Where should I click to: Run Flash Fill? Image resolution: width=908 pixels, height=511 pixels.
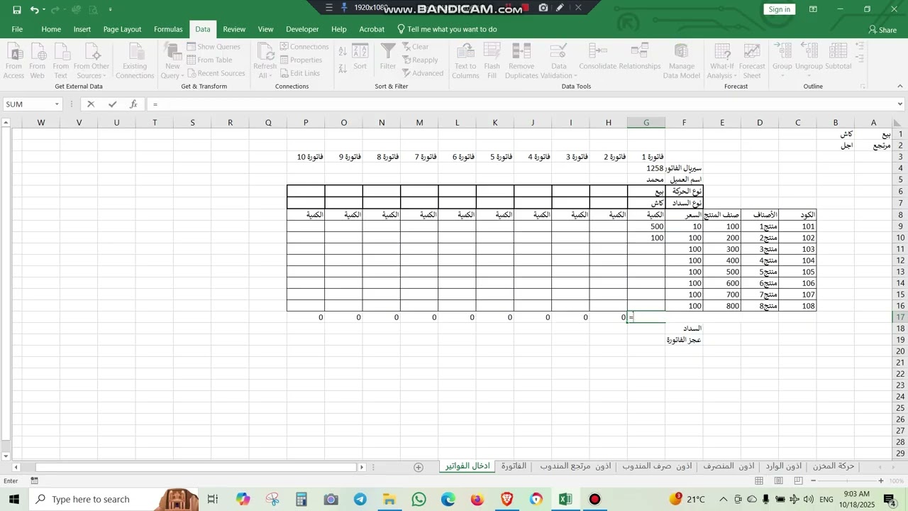coord(492,62)
